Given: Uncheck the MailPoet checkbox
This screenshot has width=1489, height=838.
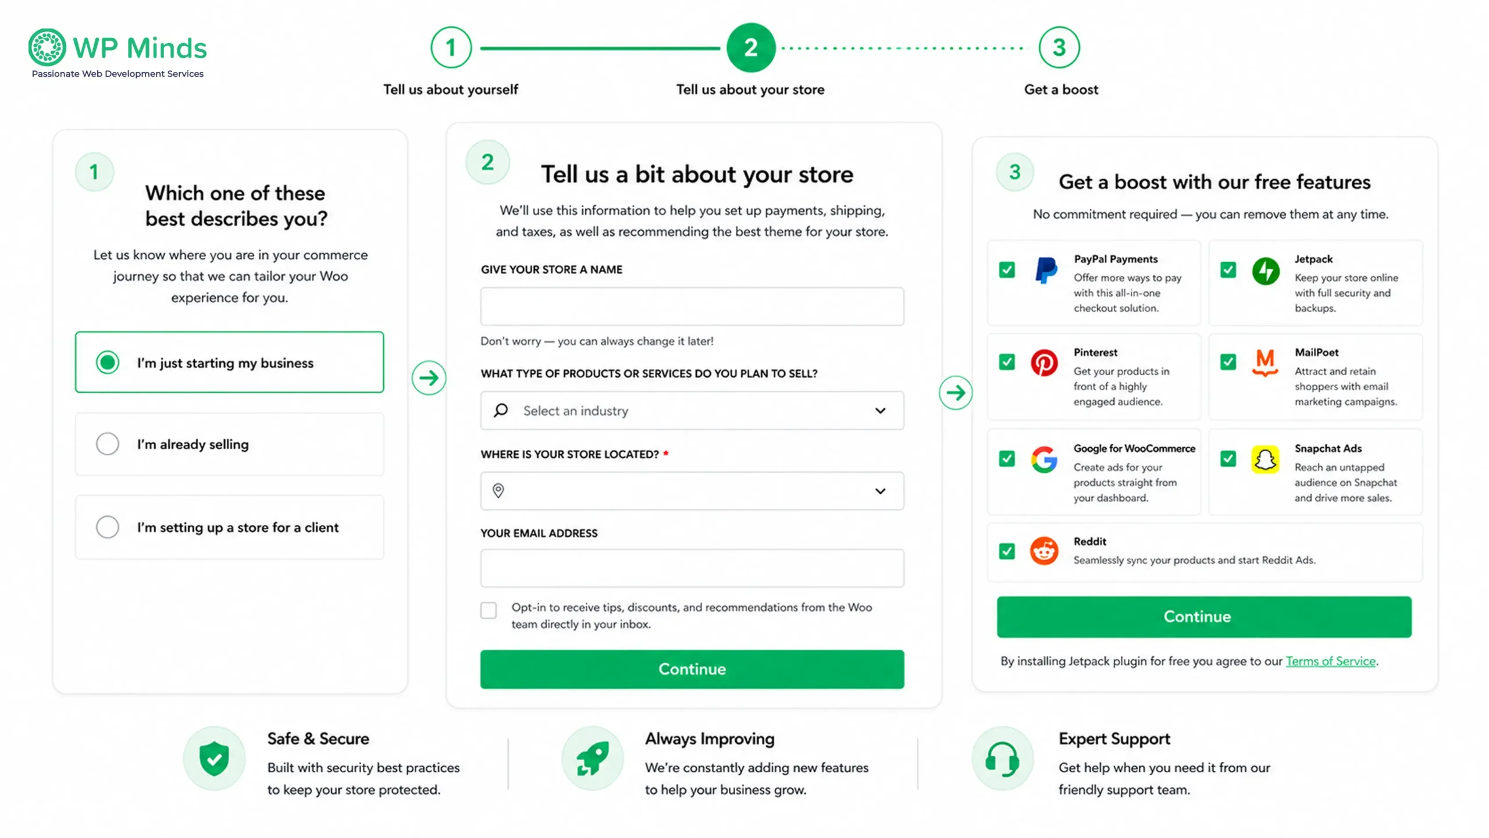Looking at the screenshot, I should coord(1228,362).
